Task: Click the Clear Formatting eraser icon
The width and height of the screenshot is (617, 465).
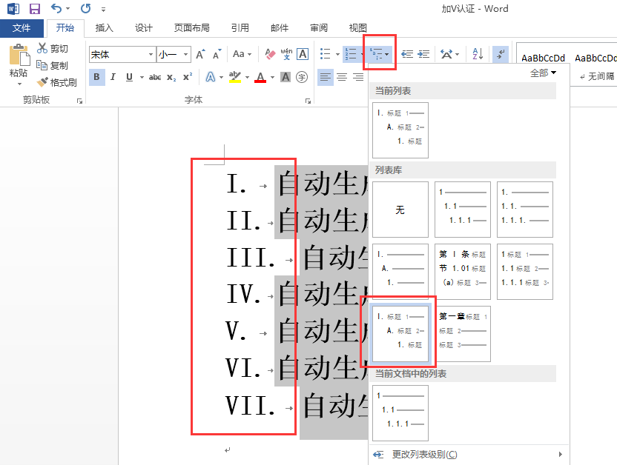Action: [271, 54]
